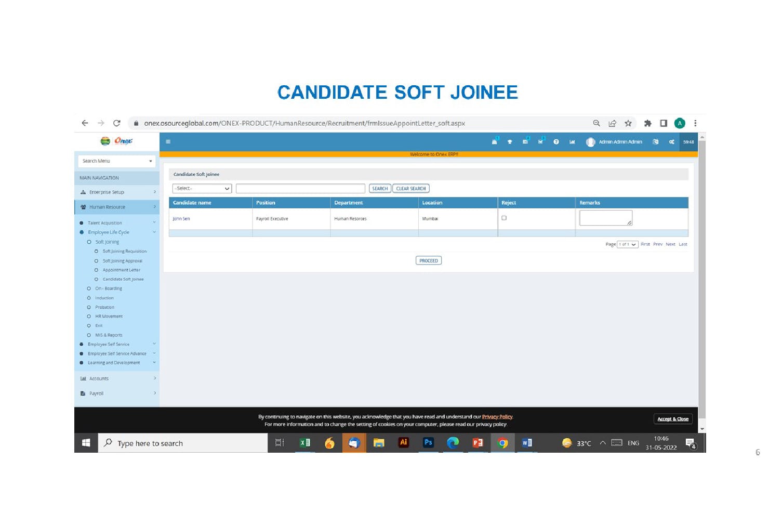Image resolution: width=769 pixels, height=513 pixels.
Task: Click the Accounts ledger icon in sidebar
Action: coord(84,378)
